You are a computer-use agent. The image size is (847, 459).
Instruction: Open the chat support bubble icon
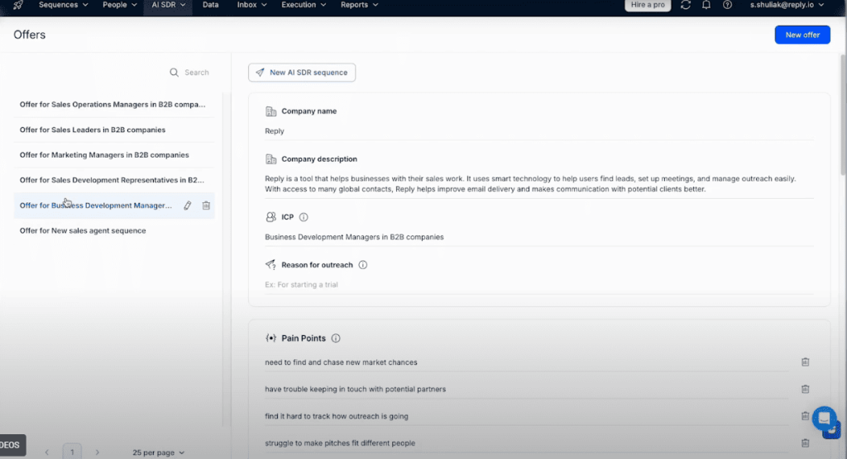coord(825,418)
